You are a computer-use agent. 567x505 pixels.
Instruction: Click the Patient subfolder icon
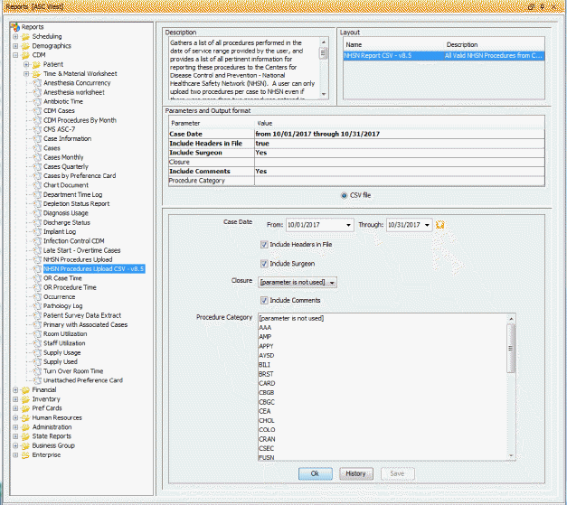(x=36, y=64)
